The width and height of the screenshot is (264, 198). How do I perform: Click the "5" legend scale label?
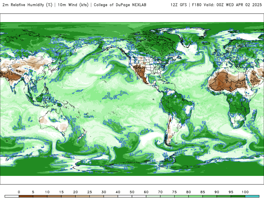[x=33, y=192]
